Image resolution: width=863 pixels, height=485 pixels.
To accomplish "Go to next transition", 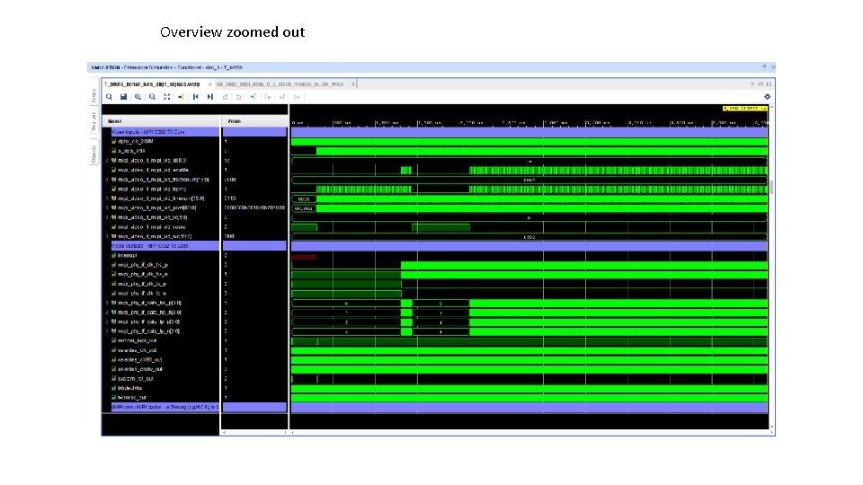I will tap(239, 97).
